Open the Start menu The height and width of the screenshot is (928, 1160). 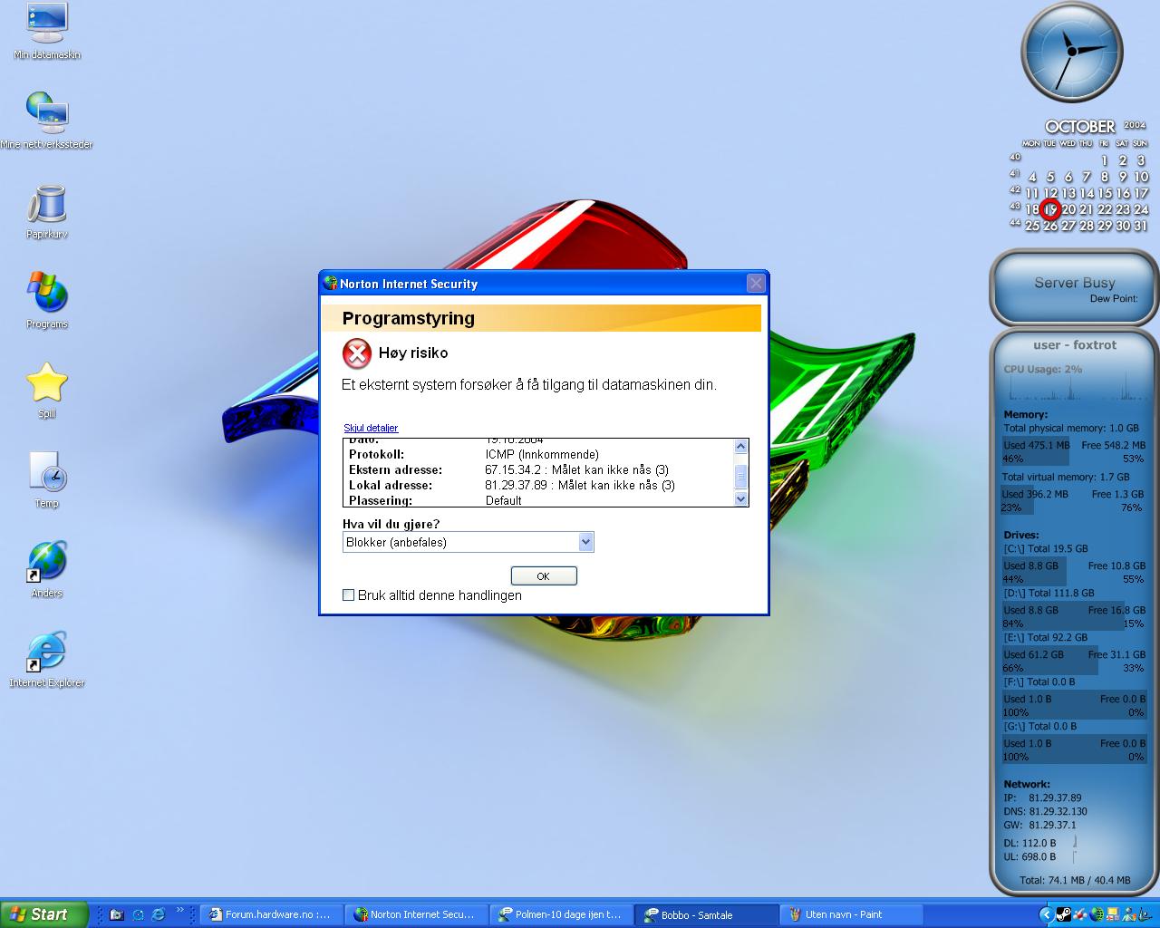tap(43, 914)
